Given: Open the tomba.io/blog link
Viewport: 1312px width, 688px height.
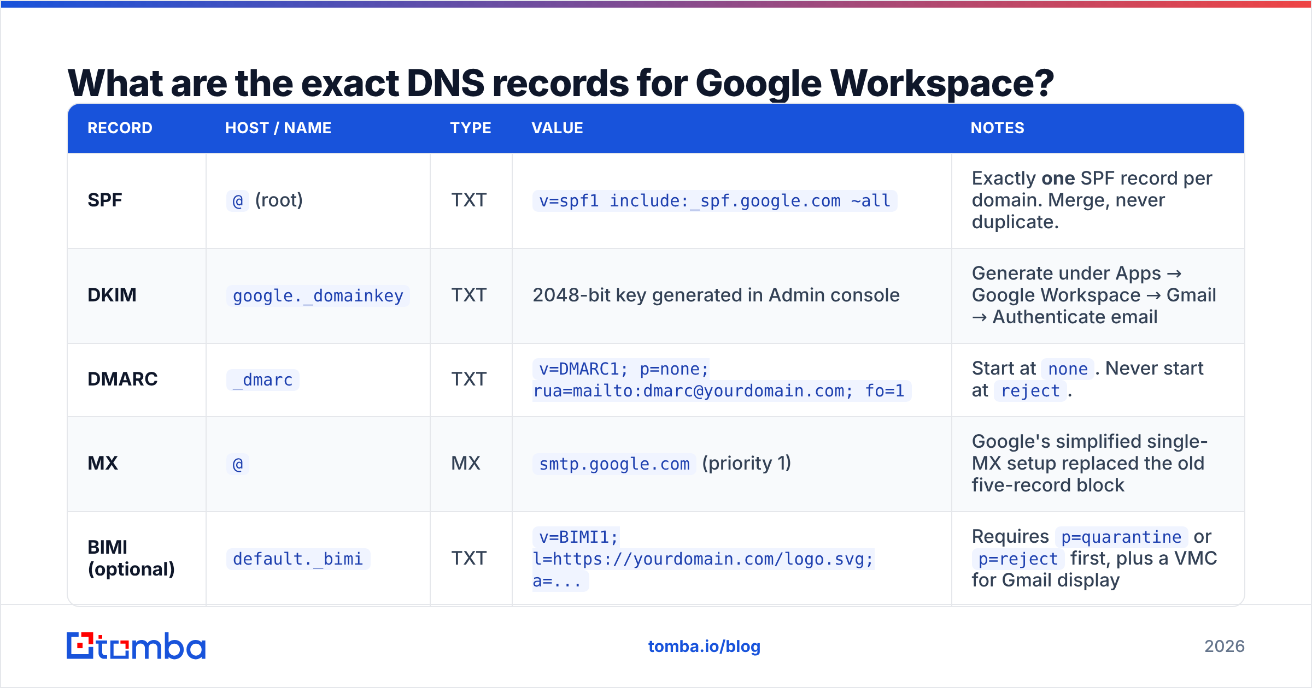Looking at the screenshot, I should 704,647.
